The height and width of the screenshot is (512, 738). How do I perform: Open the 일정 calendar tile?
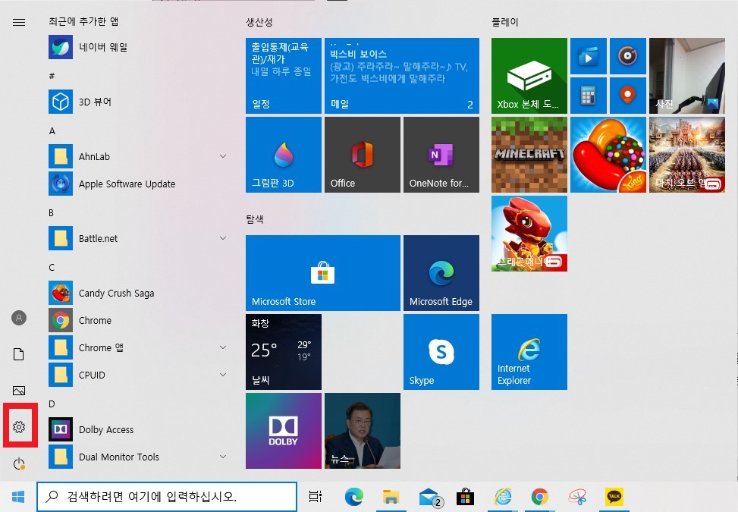coord(284,76)
